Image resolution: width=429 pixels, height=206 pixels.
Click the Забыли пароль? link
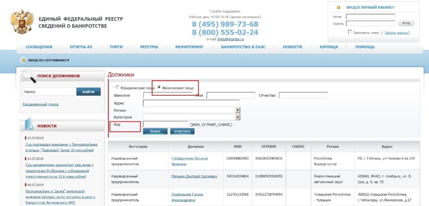[x=397, y=33]
